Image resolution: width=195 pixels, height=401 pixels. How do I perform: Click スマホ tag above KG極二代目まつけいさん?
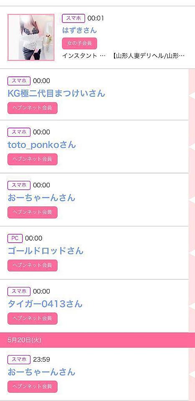(x=19, y=81)
